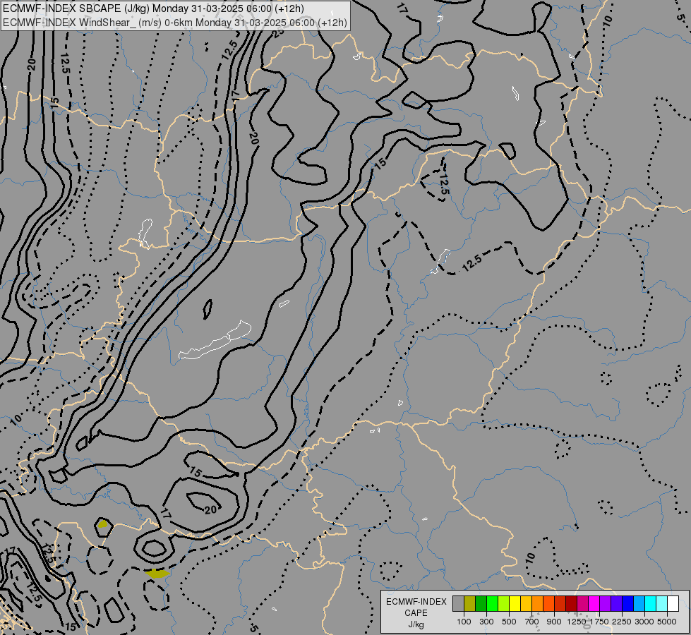Click the red swatch right of tick 900
The image size is (691, 635).
click(560, 604)
